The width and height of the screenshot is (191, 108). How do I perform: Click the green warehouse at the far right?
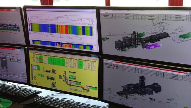(185, 36)
